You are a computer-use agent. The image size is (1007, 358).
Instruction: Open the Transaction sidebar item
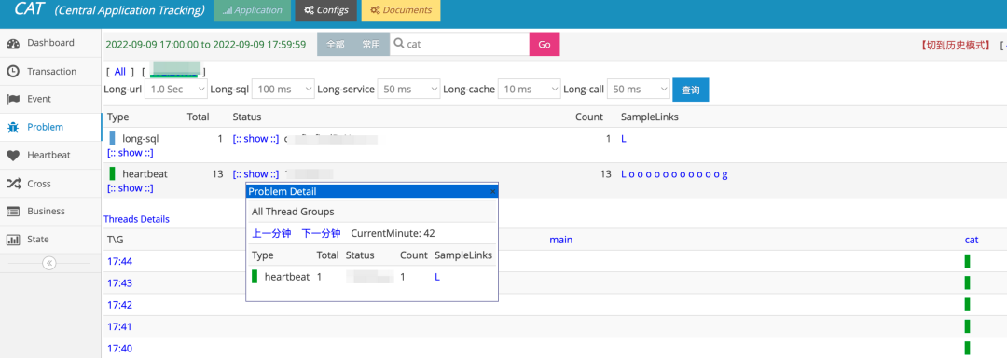pyautogui.click(x=50, y=71)
